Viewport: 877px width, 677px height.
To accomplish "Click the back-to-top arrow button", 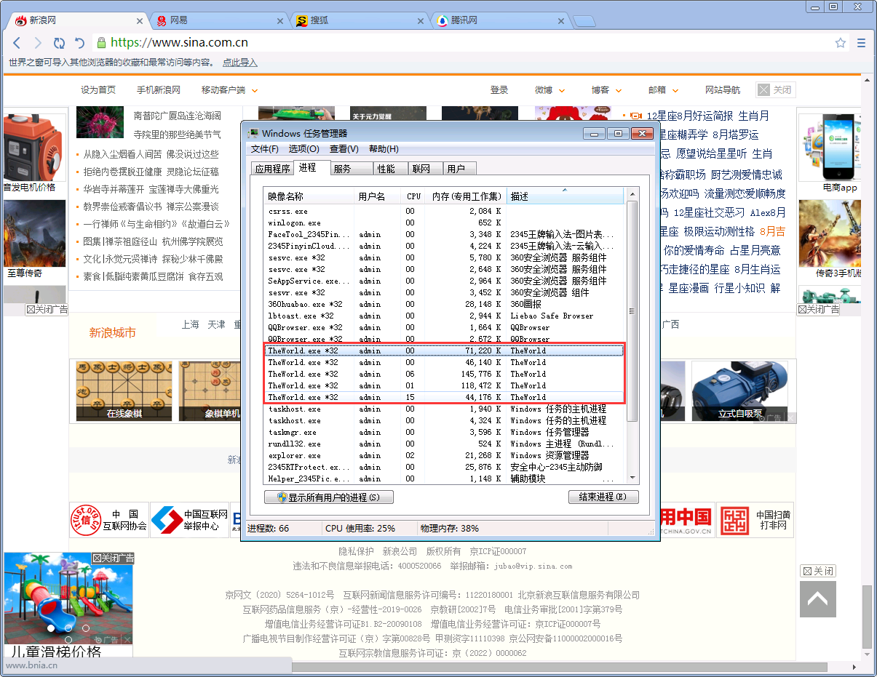I will 817,599.
